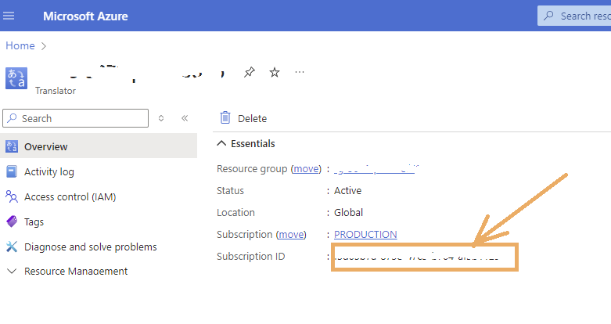Viewport: 611px width, 324px height.
Task: Open the PRODUCTION subscription link
Action: tap(365, 234)
